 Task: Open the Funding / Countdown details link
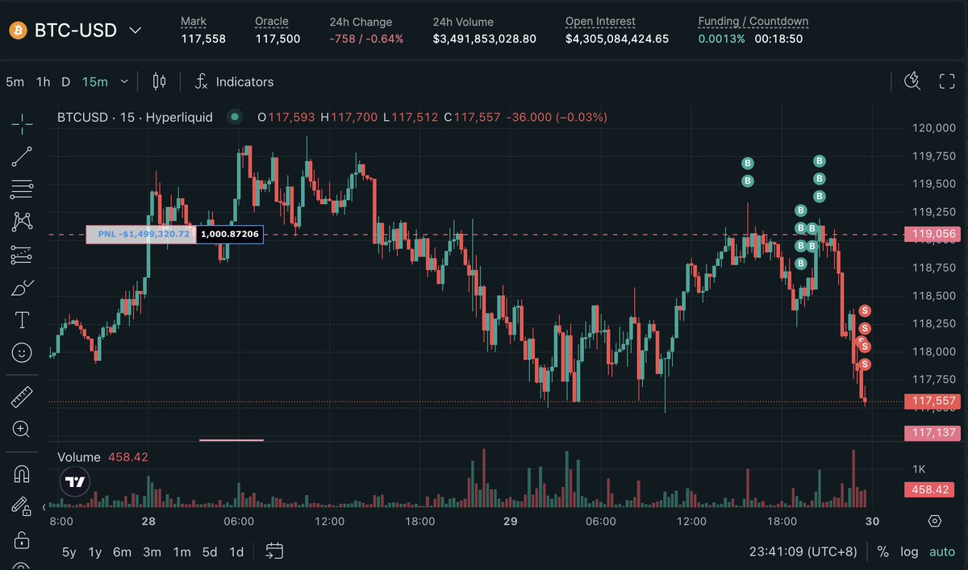point(752,21)
